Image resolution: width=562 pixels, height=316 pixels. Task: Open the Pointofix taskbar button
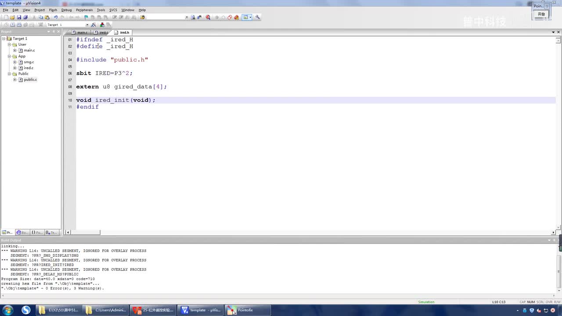248,310
